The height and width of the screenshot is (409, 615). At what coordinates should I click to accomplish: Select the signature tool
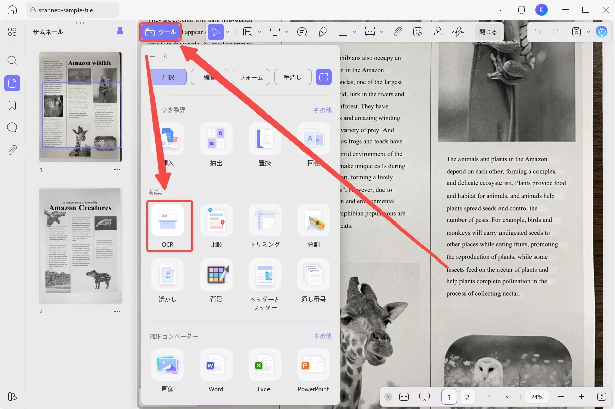pyautogui.click(x=458, y=32)
